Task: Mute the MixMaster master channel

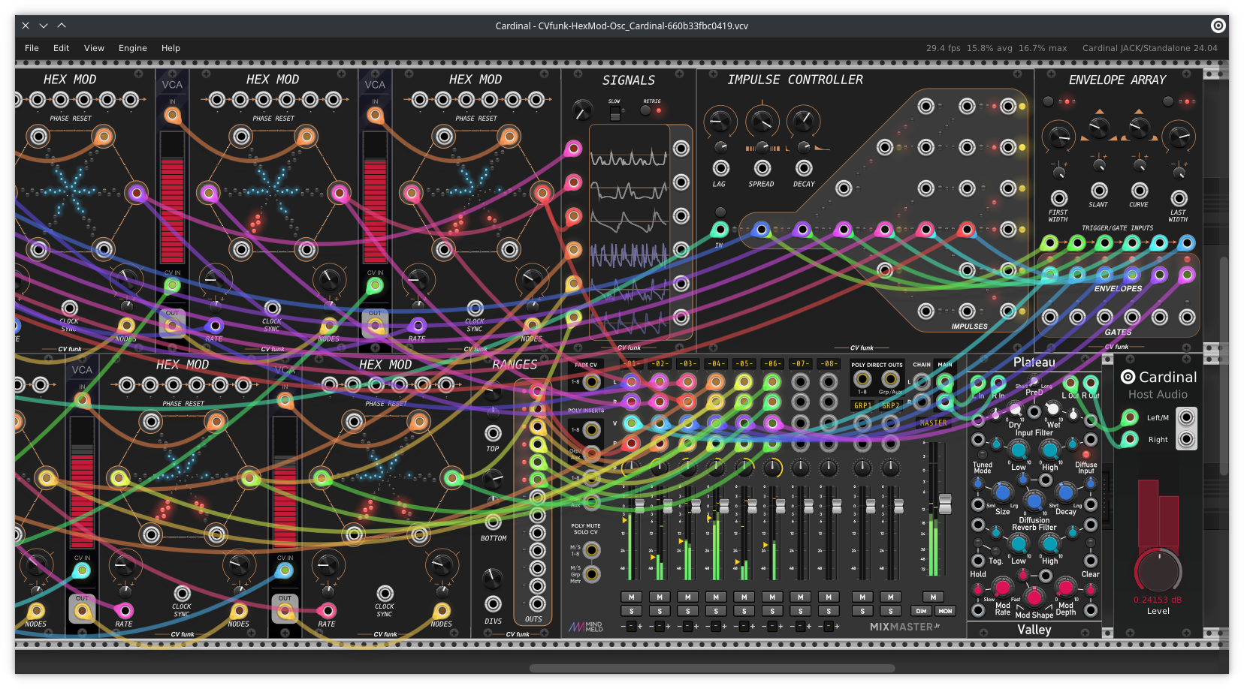Action: click(933, 597)
